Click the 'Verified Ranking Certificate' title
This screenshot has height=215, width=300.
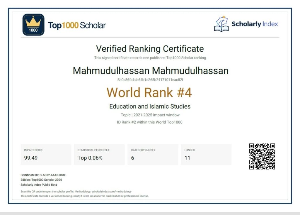[x=150, y=49]
